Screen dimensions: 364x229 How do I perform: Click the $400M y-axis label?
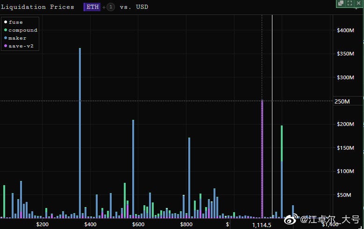(345, 30)
